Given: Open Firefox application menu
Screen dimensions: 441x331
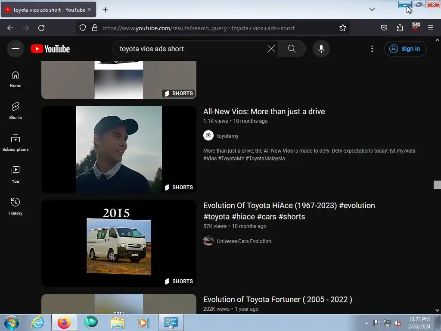Looking at the screenshot, I should (431, 28).
